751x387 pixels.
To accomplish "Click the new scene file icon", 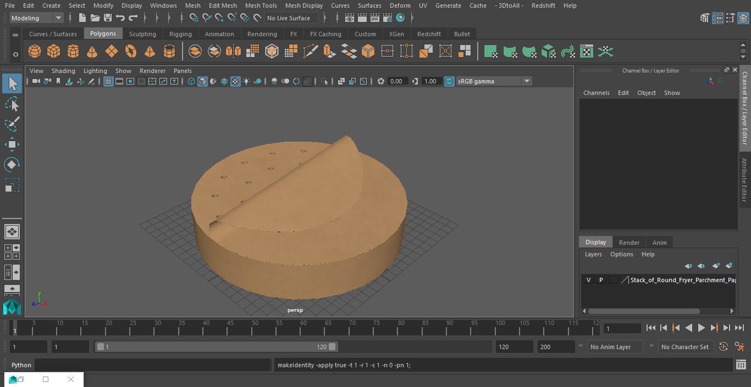I will [82, 18].
